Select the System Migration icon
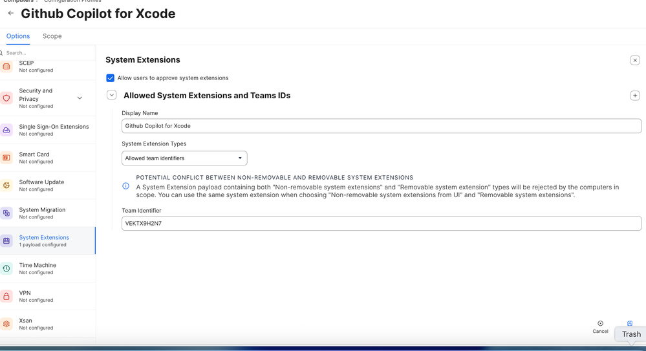 6,213
